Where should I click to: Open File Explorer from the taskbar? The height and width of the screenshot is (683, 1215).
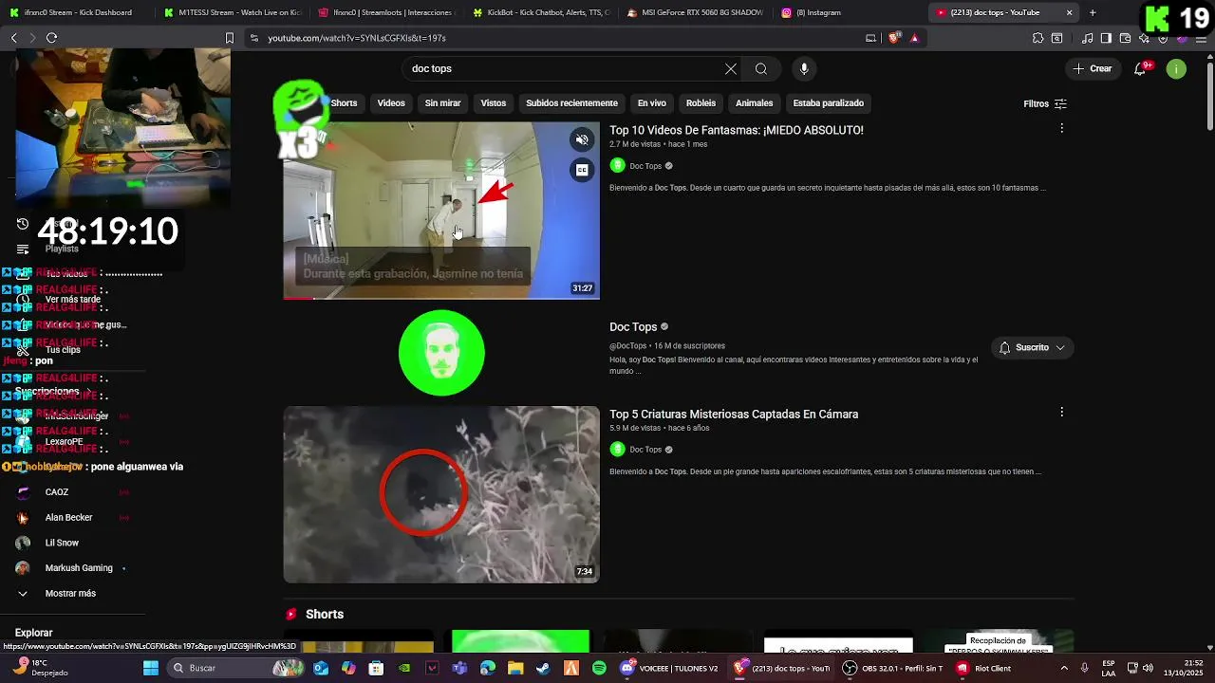515,668
